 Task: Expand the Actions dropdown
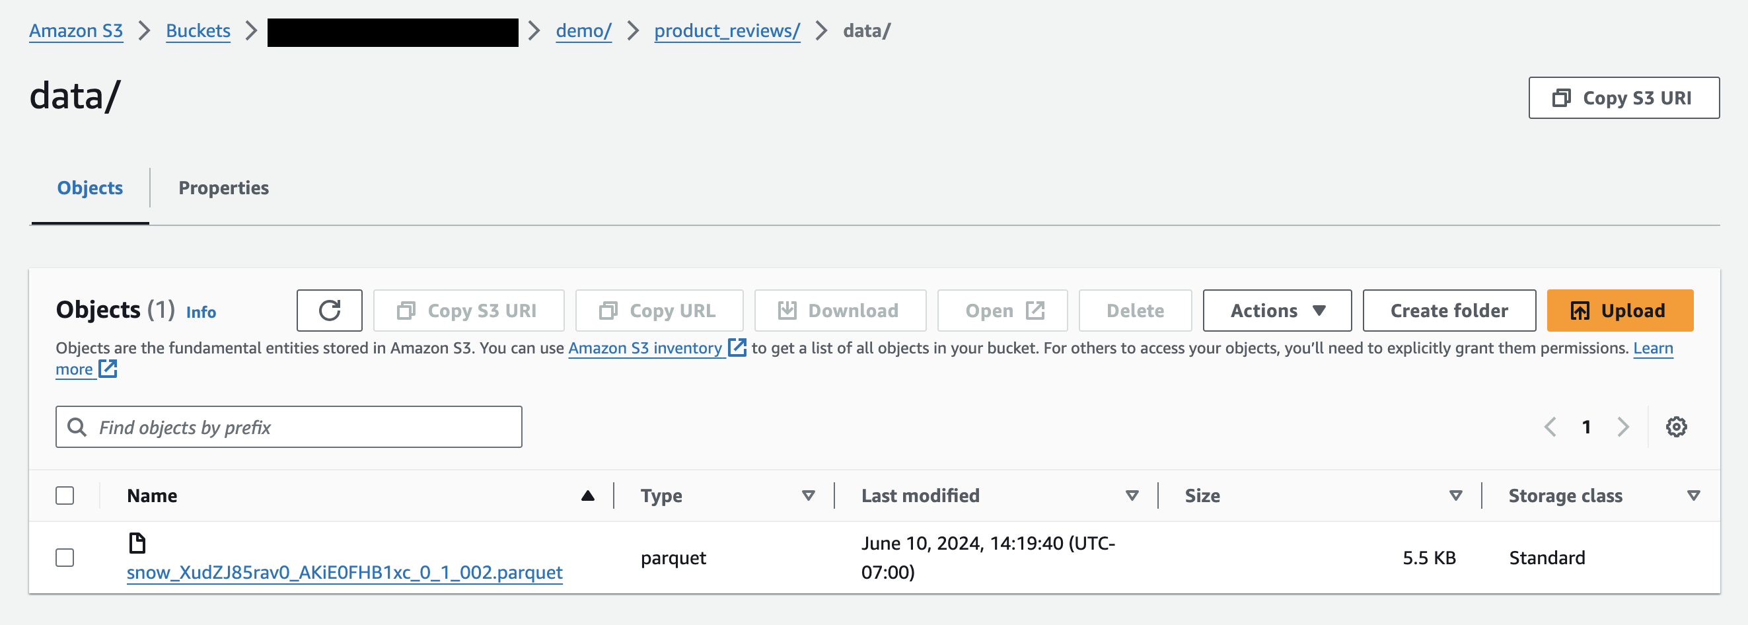coord(1276,311)
